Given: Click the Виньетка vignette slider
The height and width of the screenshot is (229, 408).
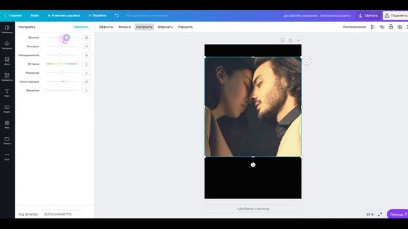Looking at the screenshot, I should click(x=62, y=90).
